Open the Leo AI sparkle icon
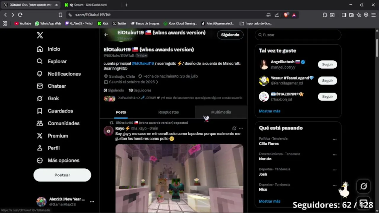Image resolution: width=379 pixels, height=213 pixels. 359,15
